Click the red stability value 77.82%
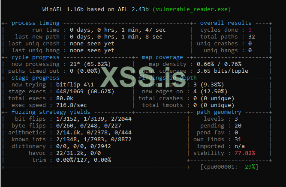286x187 pixels. [x=245, y=153]
